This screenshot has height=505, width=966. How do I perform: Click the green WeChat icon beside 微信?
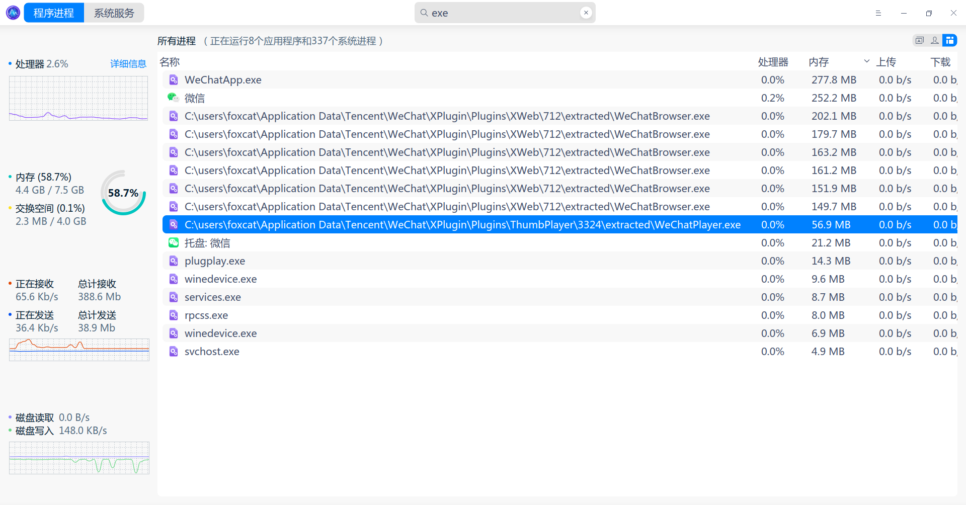tap(174, 98)
